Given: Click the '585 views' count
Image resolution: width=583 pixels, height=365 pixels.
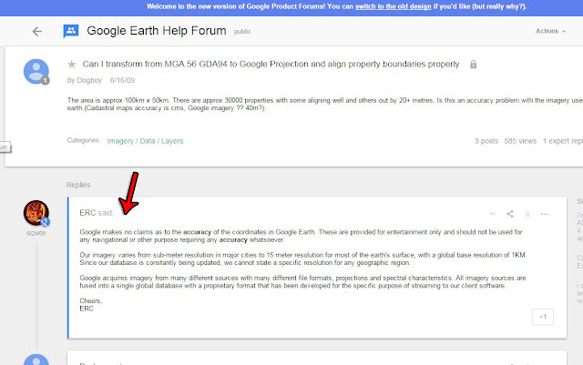Looking at the screenshot, I should pyautogui.click(x=520, y=141).
